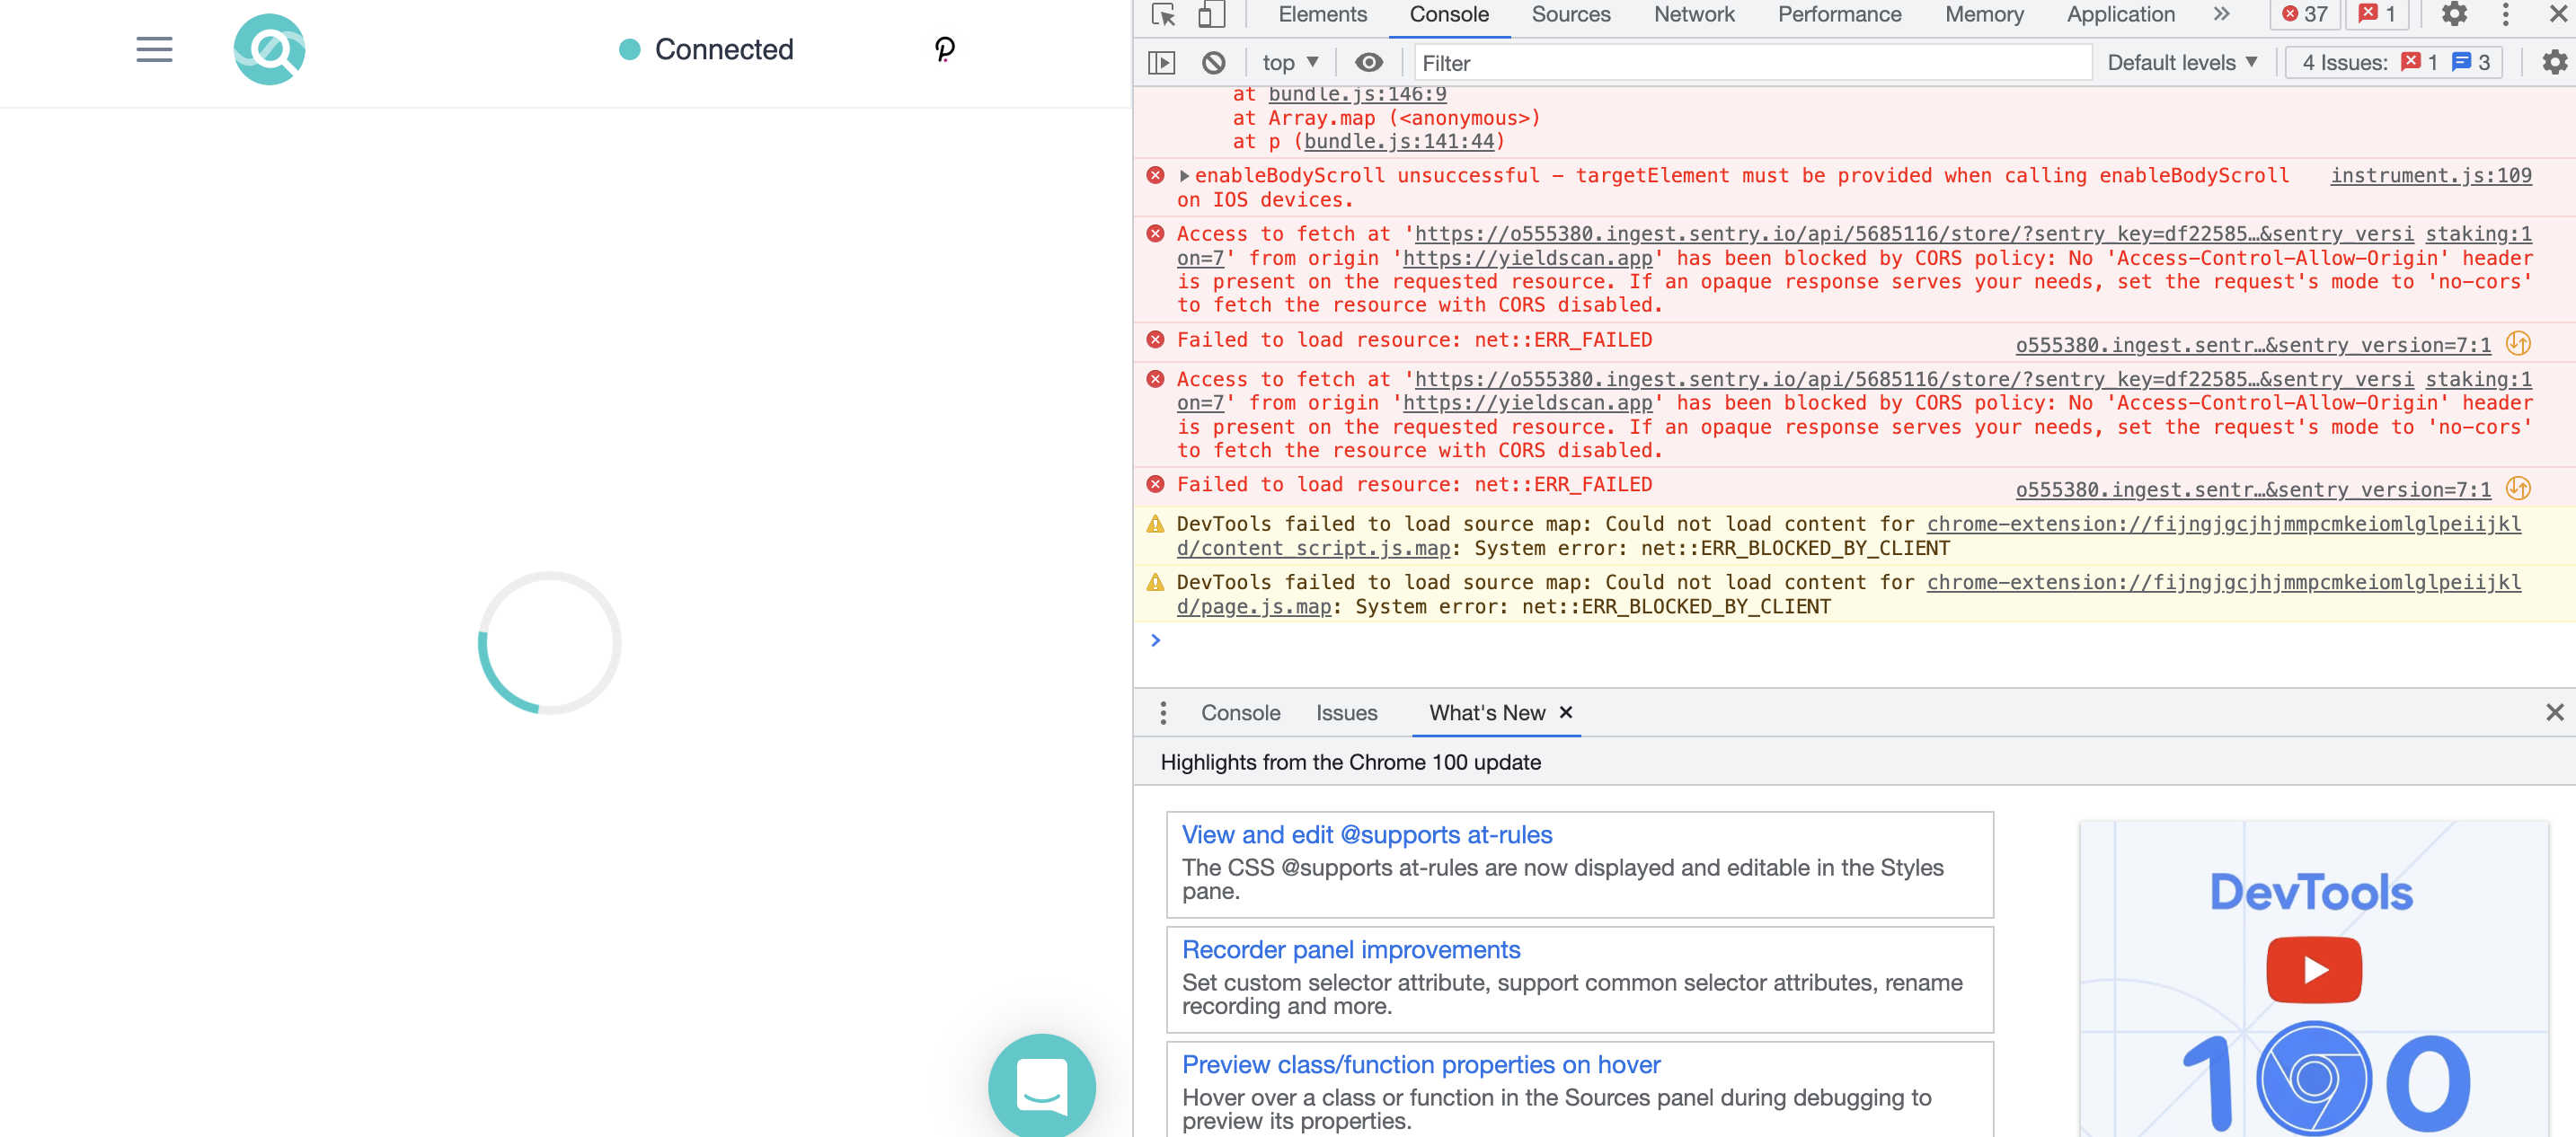
Task: Open the hamburger menu
Action: [154, 49]
